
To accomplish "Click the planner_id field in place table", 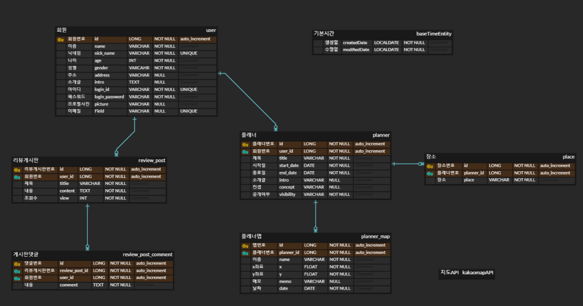I will (x=474, y=173).
